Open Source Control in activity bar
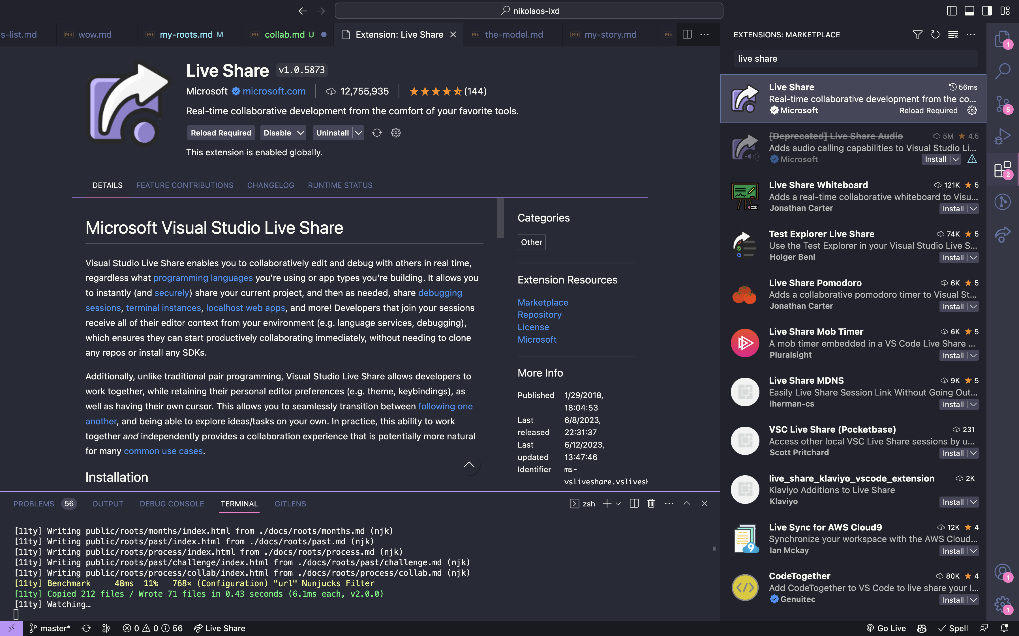This screenshot has width=1019, height=636. pos(1003,104)
